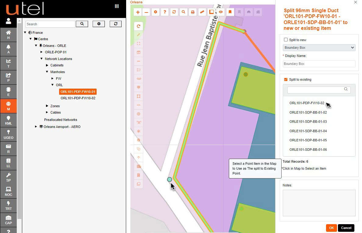The width and height of the screenshot is (362, 233).
Task: Open Alarms (A) bell in the sidebar
Action: (9, 49)
